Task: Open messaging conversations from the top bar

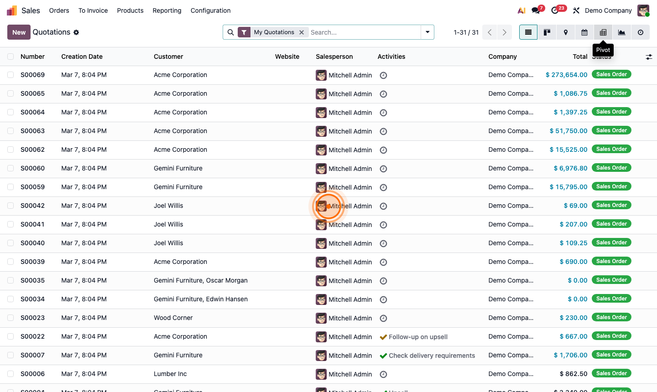Action: (x=535, y=10)
